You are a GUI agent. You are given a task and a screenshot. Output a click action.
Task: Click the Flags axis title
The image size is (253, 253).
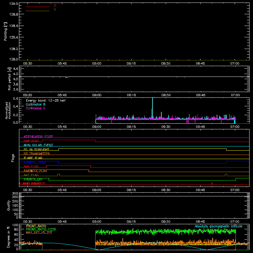(13, 158)
